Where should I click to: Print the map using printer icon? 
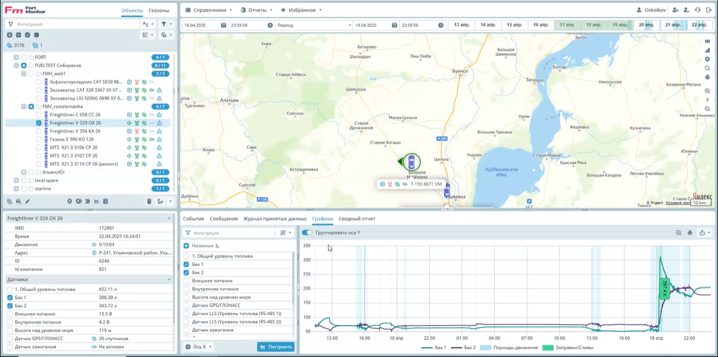[x=707, y=77]
